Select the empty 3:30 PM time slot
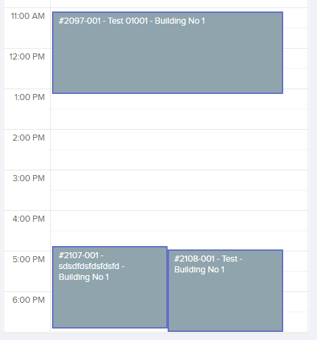This screenshot has height=340, width=317. coord(179,200)
